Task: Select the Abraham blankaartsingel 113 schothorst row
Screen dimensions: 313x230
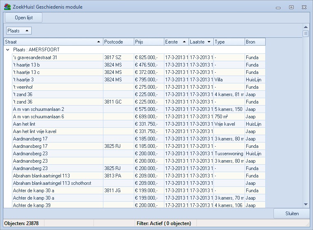Action: click(58, 183)
